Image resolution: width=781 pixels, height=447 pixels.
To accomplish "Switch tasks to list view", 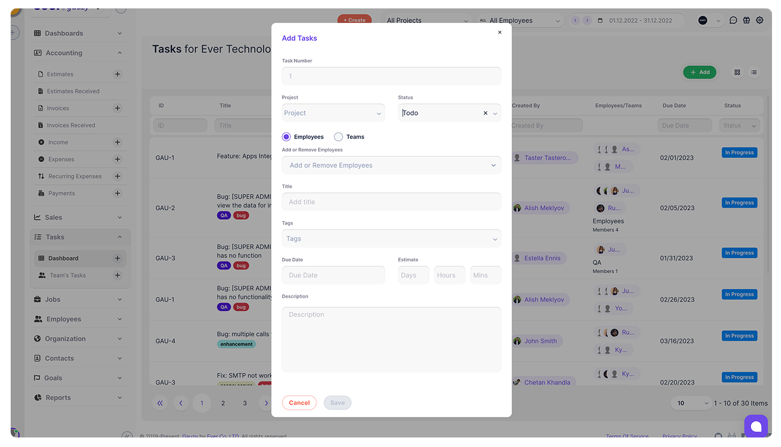I will [753, 72].
